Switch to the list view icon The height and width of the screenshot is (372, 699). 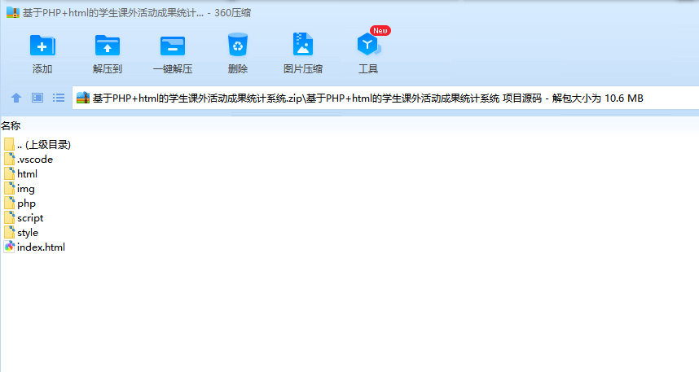point(59,98)
